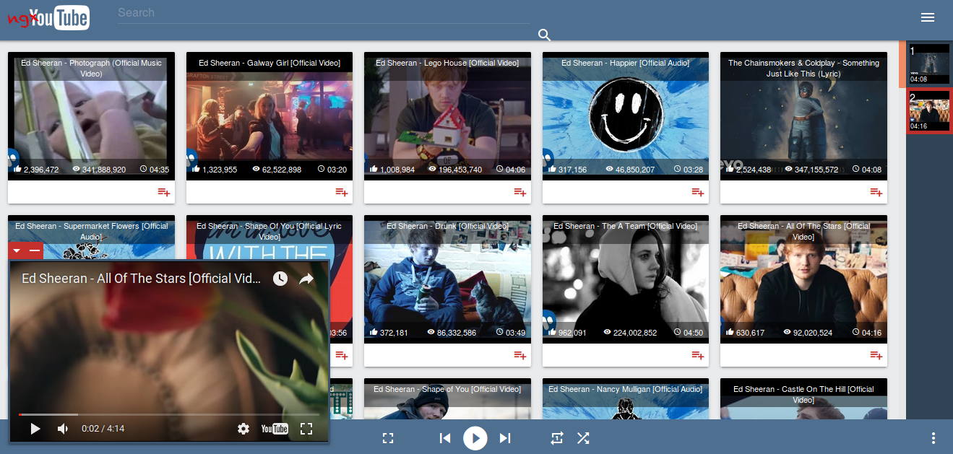The height and width of the screenshot is (454, 953).
Task: Add Lego House video to playlist
Action: [520, 192]
